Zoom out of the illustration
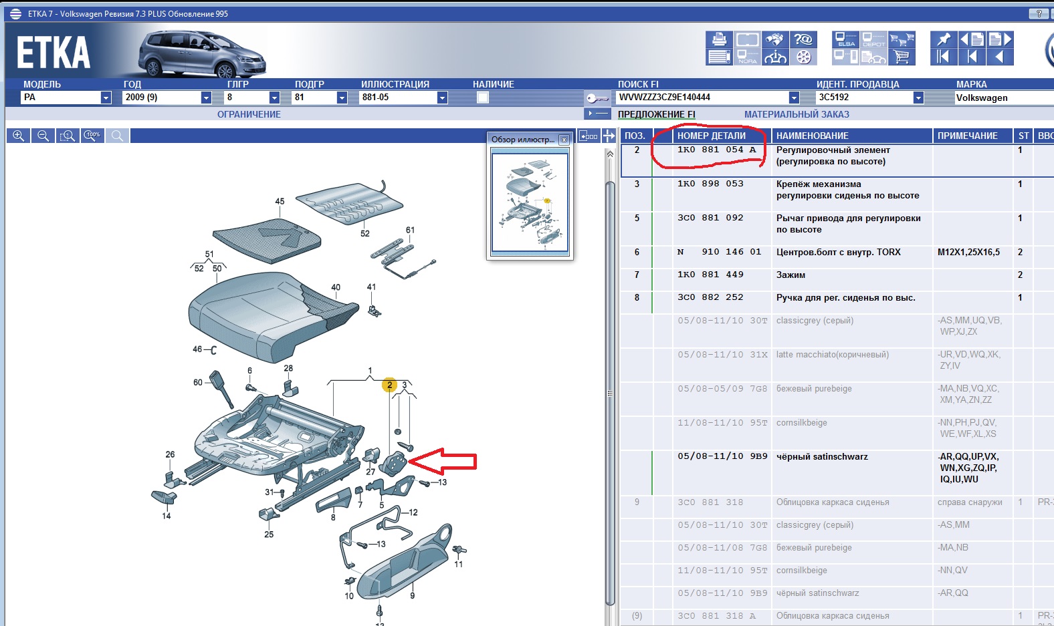Image resolution: width=1054 pixels, height=626 pixels. (x=43, y=136)
